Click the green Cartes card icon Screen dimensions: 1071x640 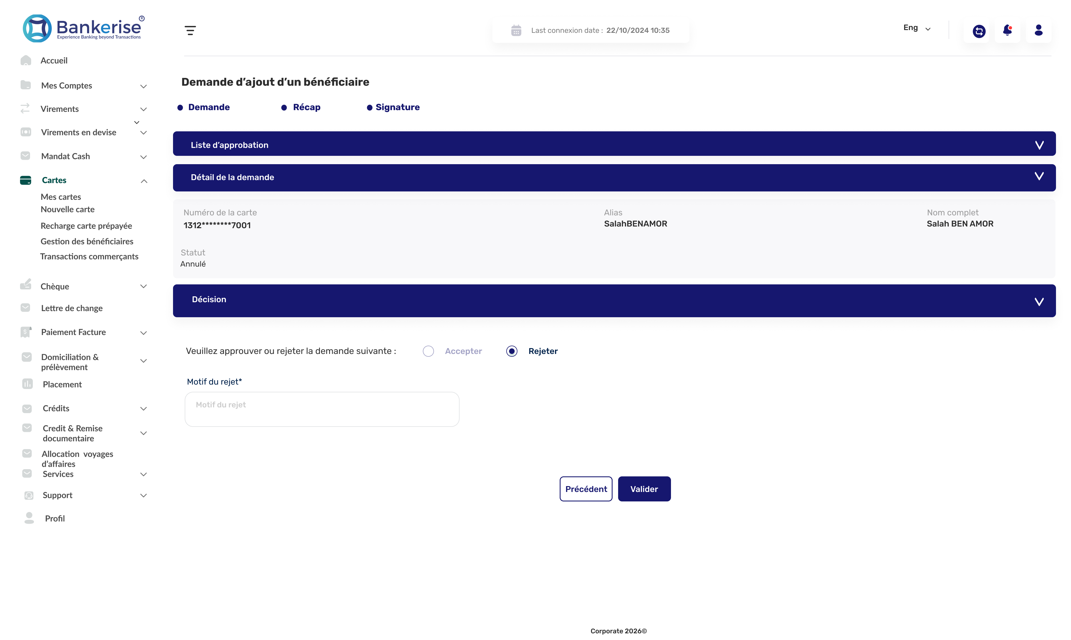(25, 180)
